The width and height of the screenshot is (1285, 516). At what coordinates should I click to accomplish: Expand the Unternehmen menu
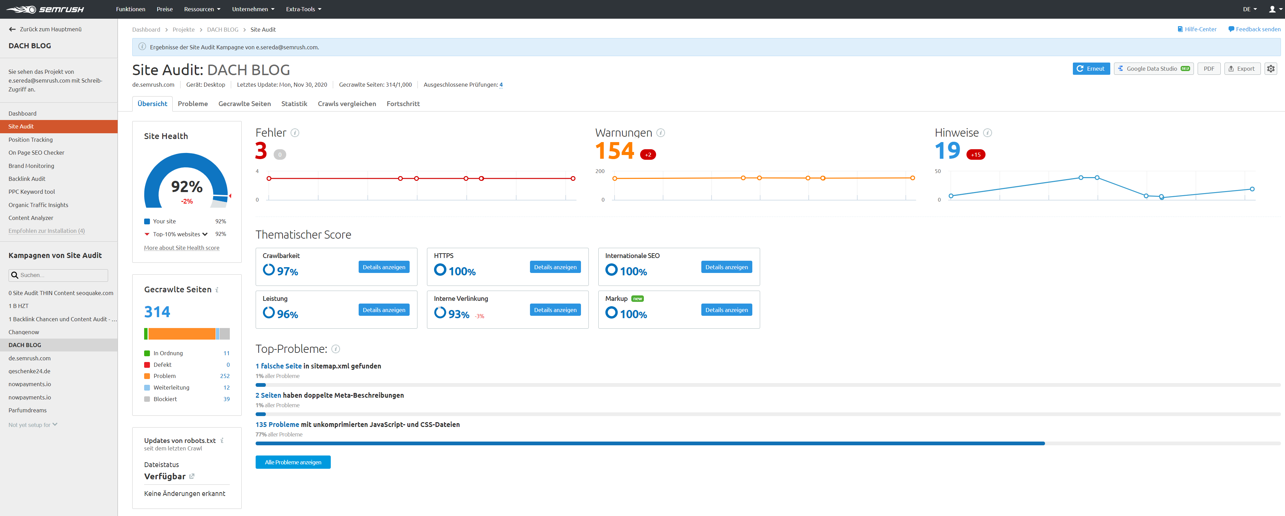[253, 10]
